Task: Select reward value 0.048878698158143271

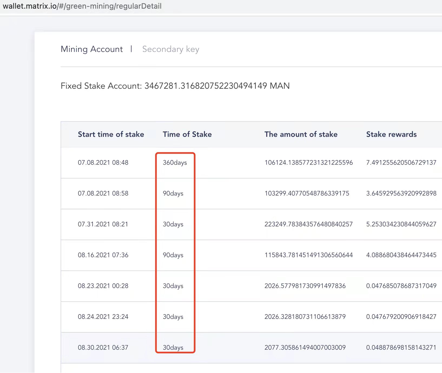Action: pyautogui.click(x=401, y=347)
